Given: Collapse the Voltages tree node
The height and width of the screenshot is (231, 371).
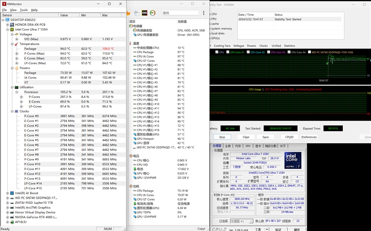Looking at the screenshot, I should coord(13,34).
